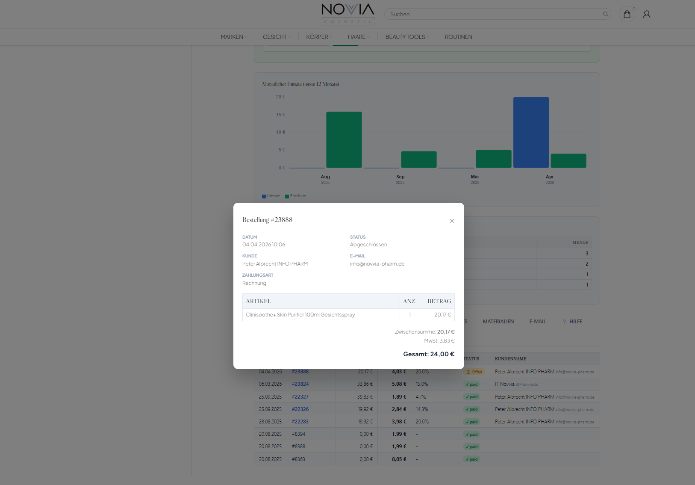Image resolution: width=695 pixels, height=485 pixels.
Task: Click the search magnifier icon
Action: (x=605, y=14)
